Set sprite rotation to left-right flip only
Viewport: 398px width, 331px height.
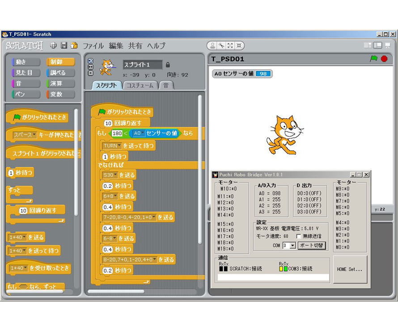91,67
